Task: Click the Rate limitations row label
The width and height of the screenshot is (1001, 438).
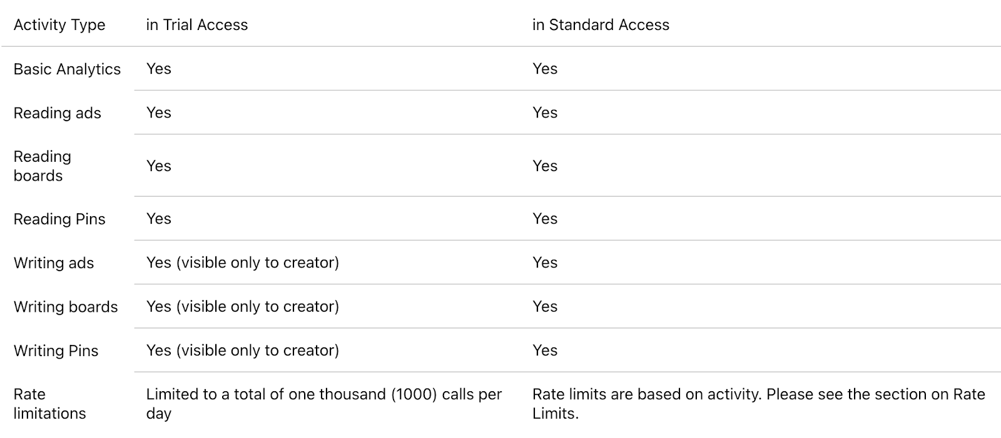Action: coord(49,404)
